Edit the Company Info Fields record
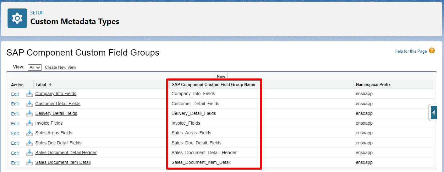Image resolution: width=444 pixels, height=172 pixels. 15,94
